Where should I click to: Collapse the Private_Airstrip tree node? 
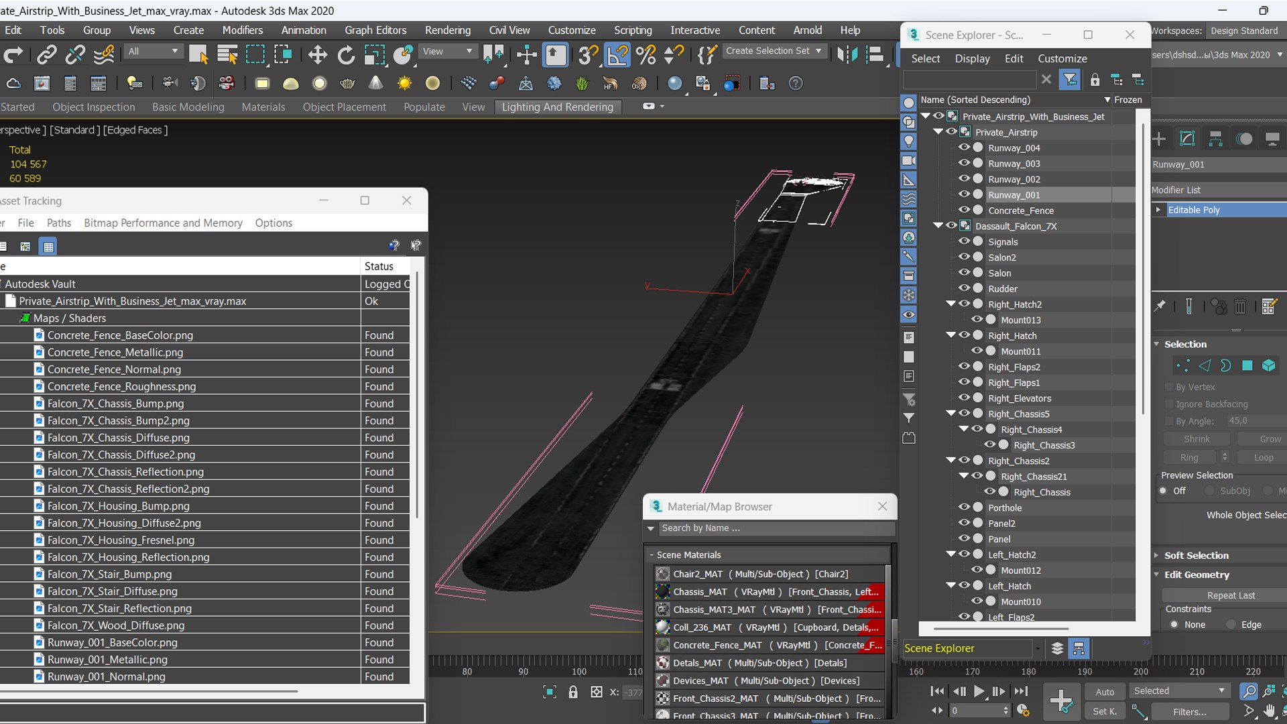[x=938, y=132]
